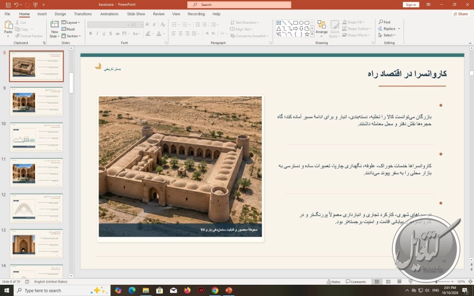Collapse the ribbon with the chevron

469,43
